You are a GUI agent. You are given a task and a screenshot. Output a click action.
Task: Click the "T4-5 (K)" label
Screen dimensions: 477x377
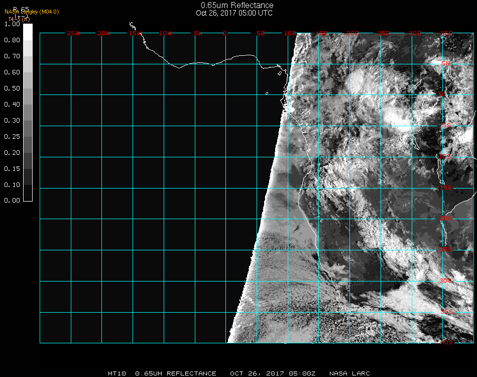(19, 19)
